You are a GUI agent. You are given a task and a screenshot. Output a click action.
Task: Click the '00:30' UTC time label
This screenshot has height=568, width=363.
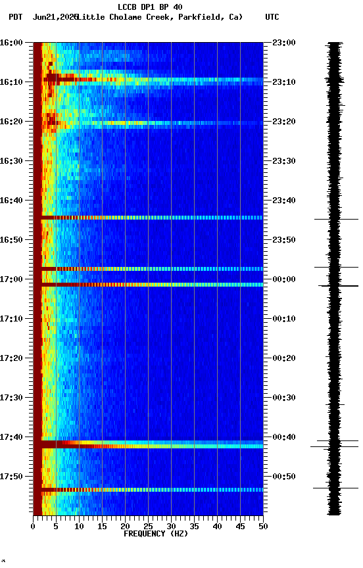(284, 398)
